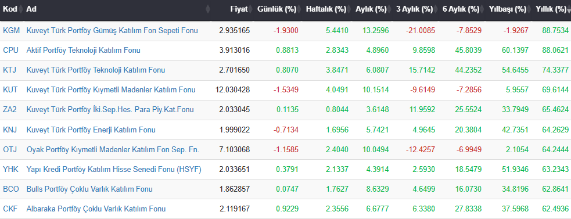Sort by Fiyat column header
Viewport: 571px width, 219px height.
click(x=239, y=9)
